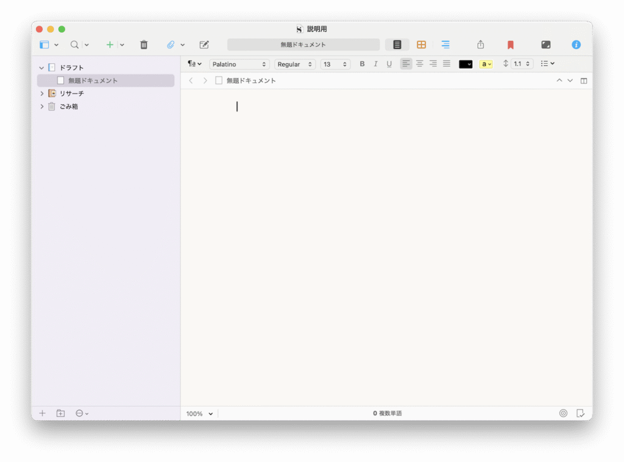Select ごみ箱 in the binder
This screenshot has width=624, height=462.
click(x=69, y=107)
